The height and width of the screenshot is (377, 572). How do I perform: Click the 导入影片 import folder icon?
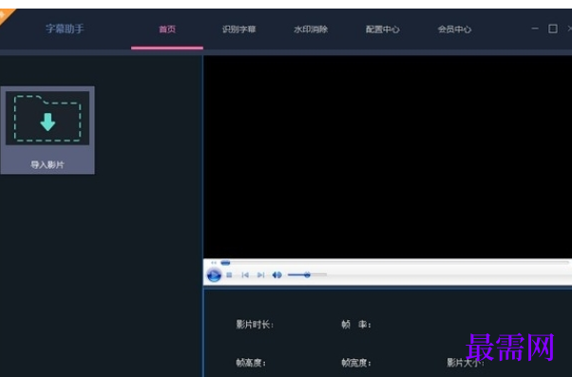pos(48,118)
